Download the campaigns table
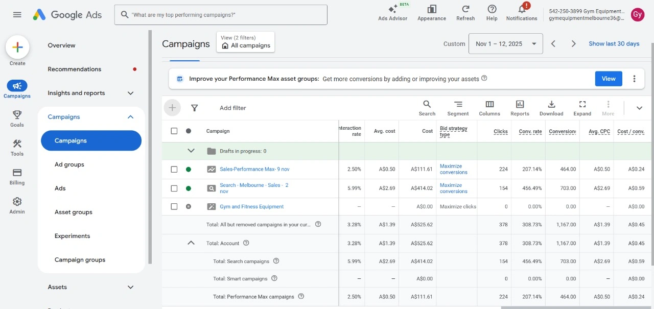Screen dimensions: 654x309 tap(551, 108)
